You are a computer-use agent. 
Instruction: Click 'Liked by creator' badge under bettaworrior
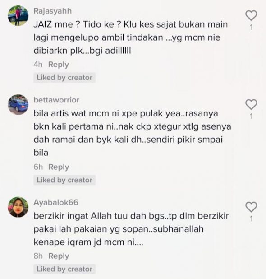click(x=64, y=180)
